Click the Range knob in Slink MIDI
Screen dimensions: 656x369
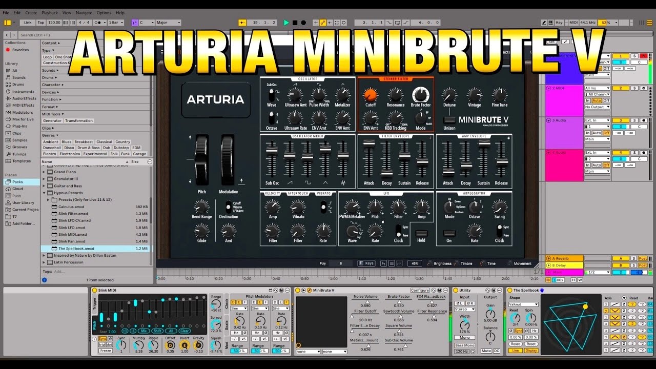[x=216, y=303]
